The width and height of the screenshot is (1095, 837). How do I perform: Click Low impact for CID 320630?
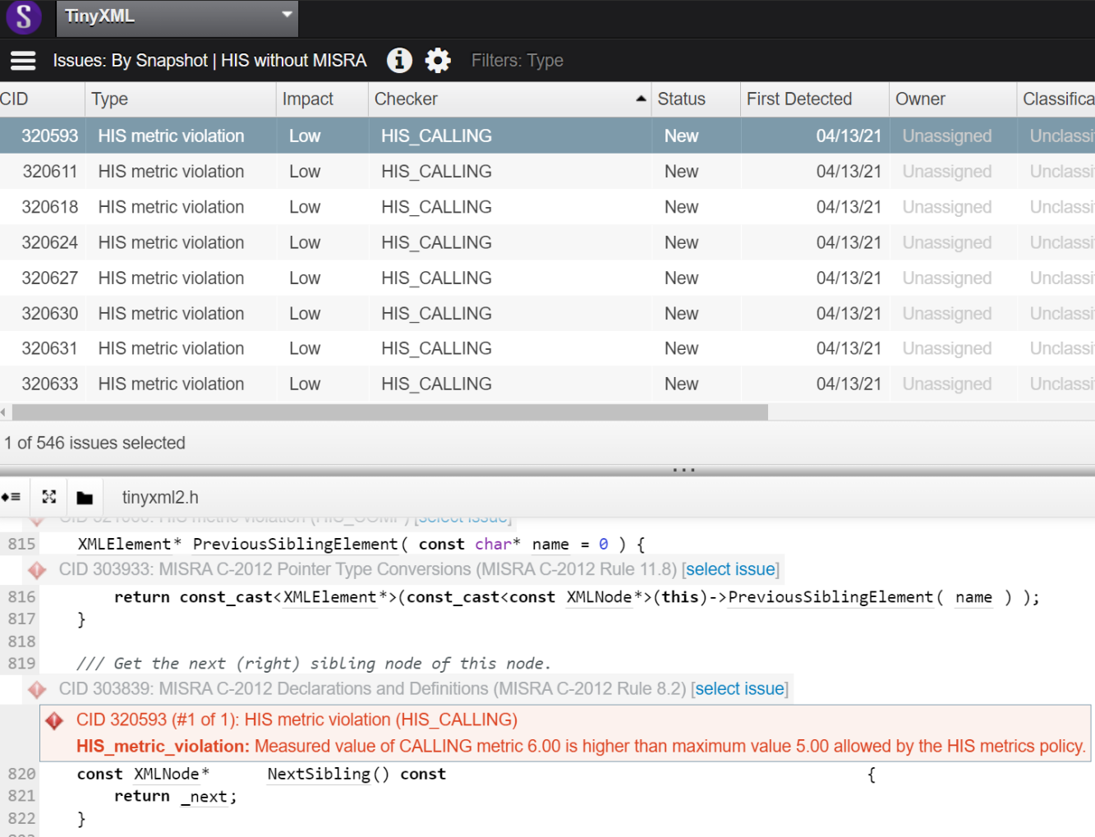point(305,314)
